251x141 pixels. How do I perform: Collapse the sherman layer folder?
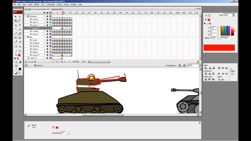click(x=25, y=16)
